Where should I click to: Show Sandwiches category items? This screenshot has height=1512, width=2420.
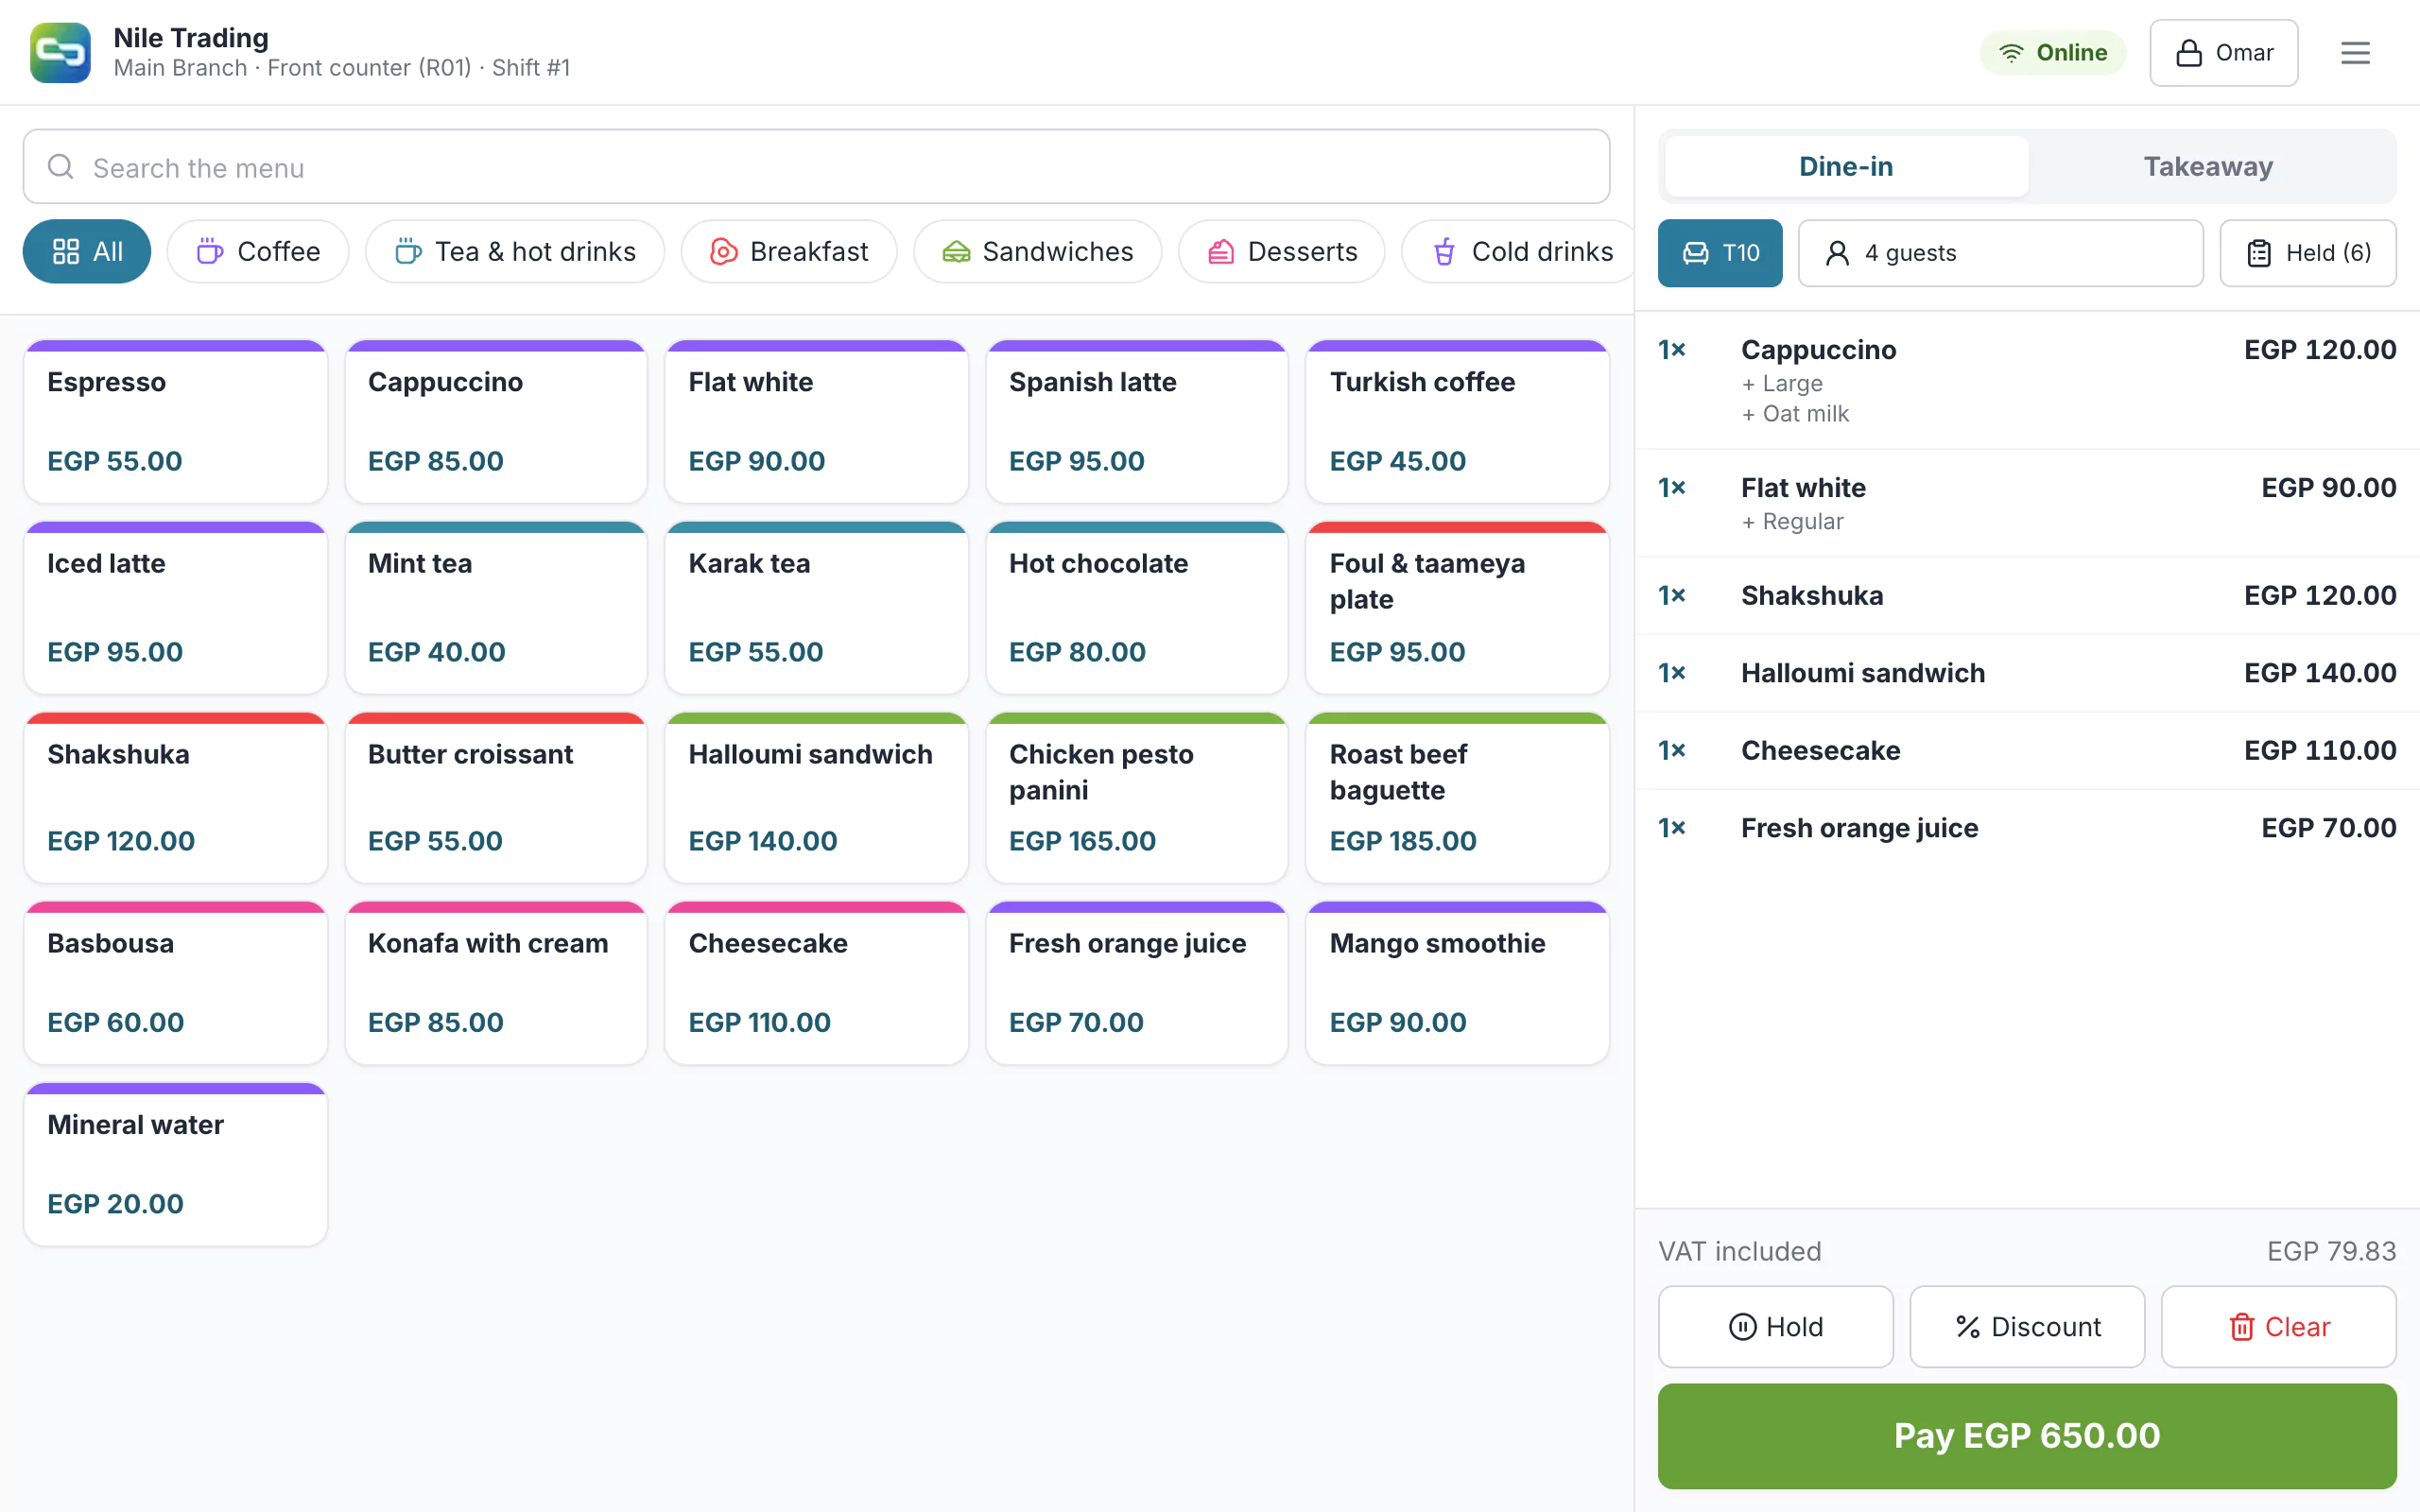[x=1037, y=251]
